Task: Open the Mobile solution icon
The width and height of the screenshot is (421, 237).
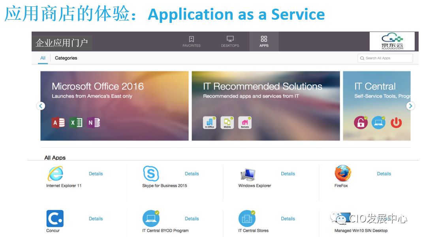Action: [x=227, y=123]
